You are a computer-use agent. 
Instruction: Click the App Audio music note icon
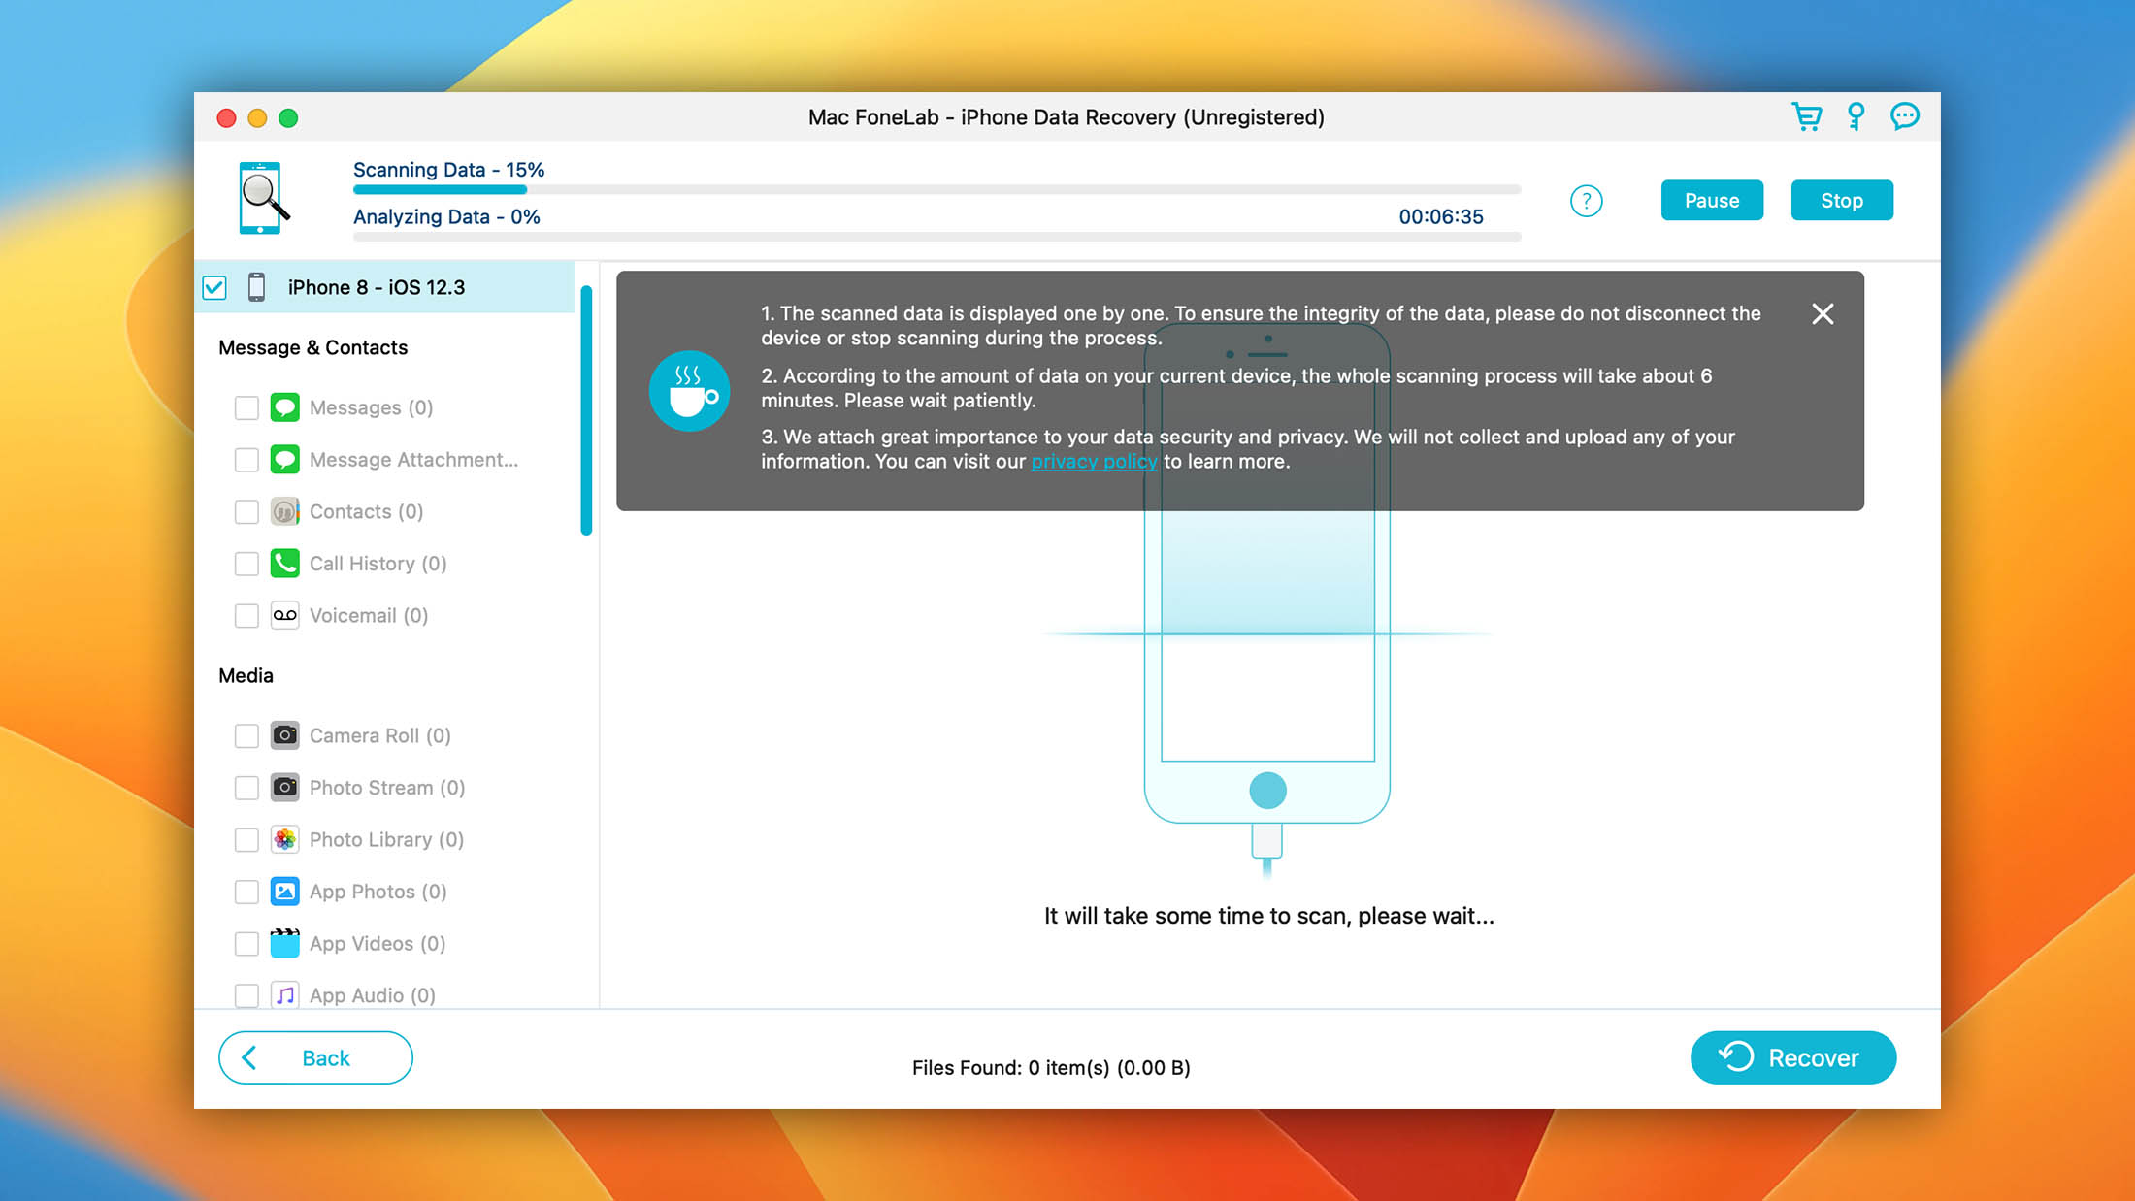(x=284, y=995)
